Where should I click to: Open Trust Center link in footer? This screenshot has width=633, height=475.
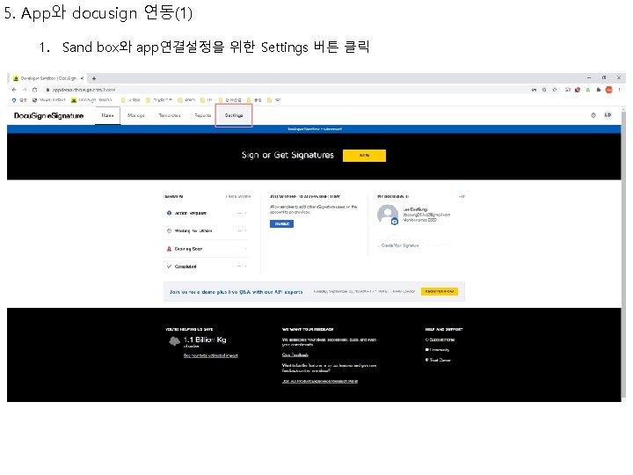438,360
